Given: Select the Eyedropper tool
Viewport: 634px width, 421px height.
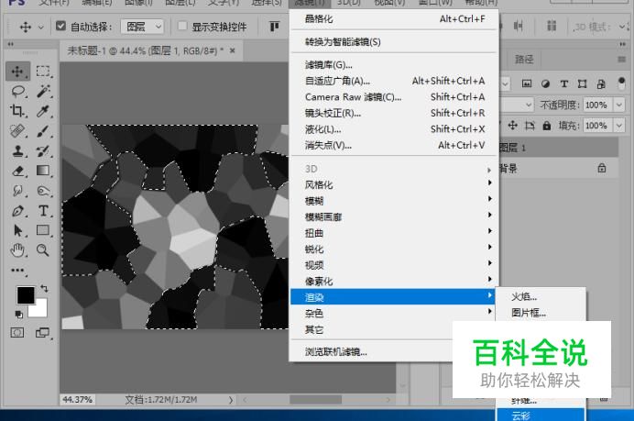Looking at the screenshot, I should [43, 111].
